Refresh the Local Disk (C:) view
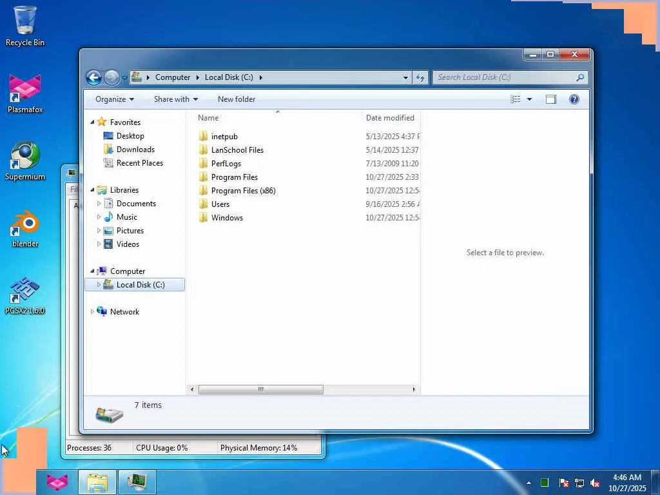 click(x=420, y=77)
